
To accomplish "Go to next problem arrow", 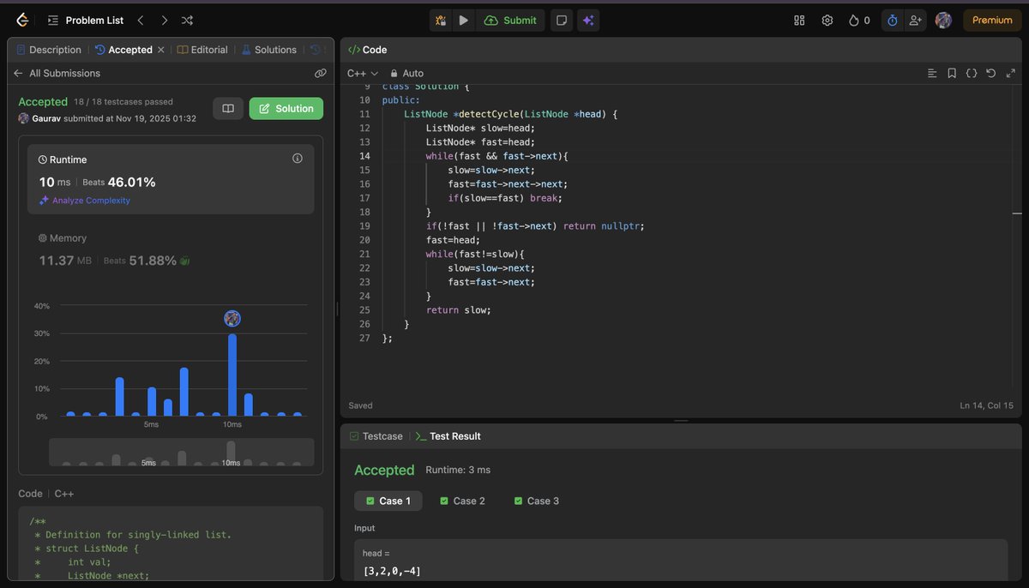I will coord(164,20).
